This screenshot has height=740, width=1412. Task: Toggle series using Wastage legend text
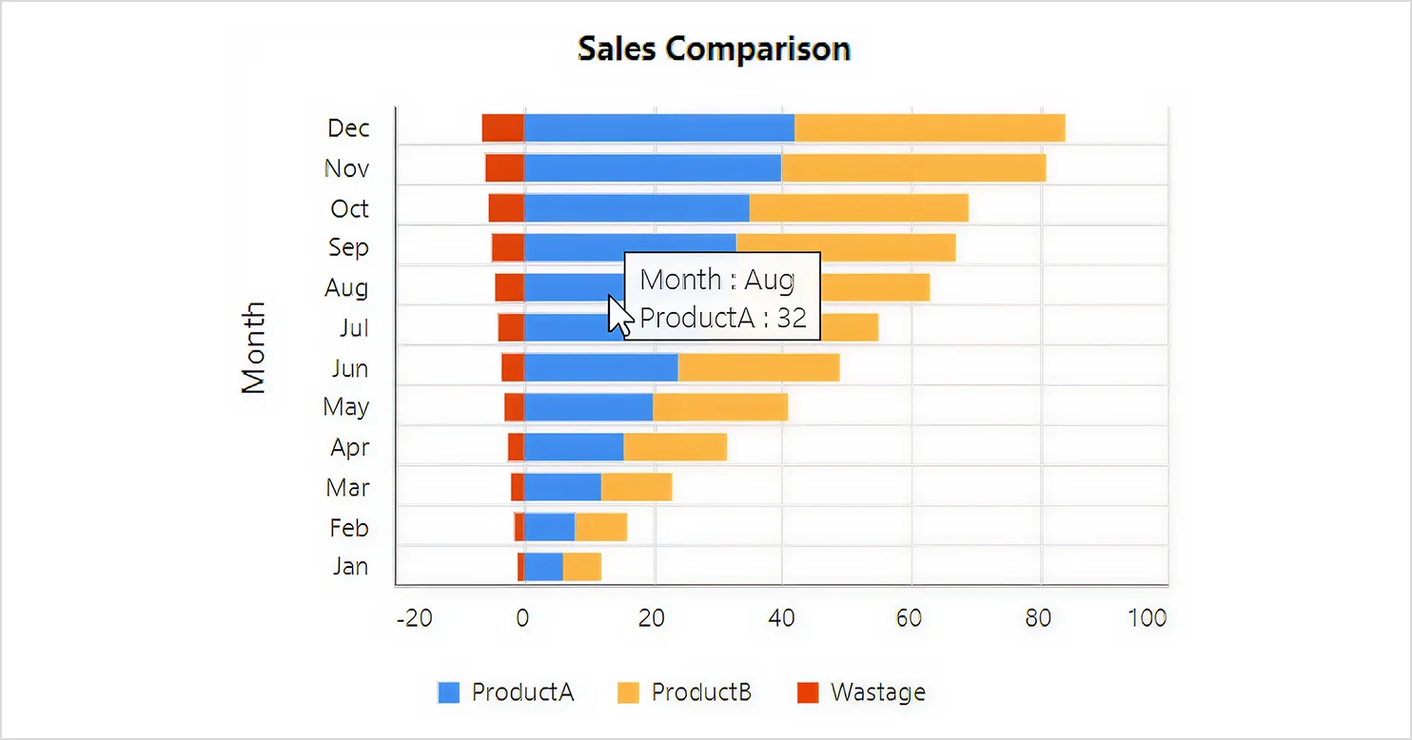coord(877,692)
